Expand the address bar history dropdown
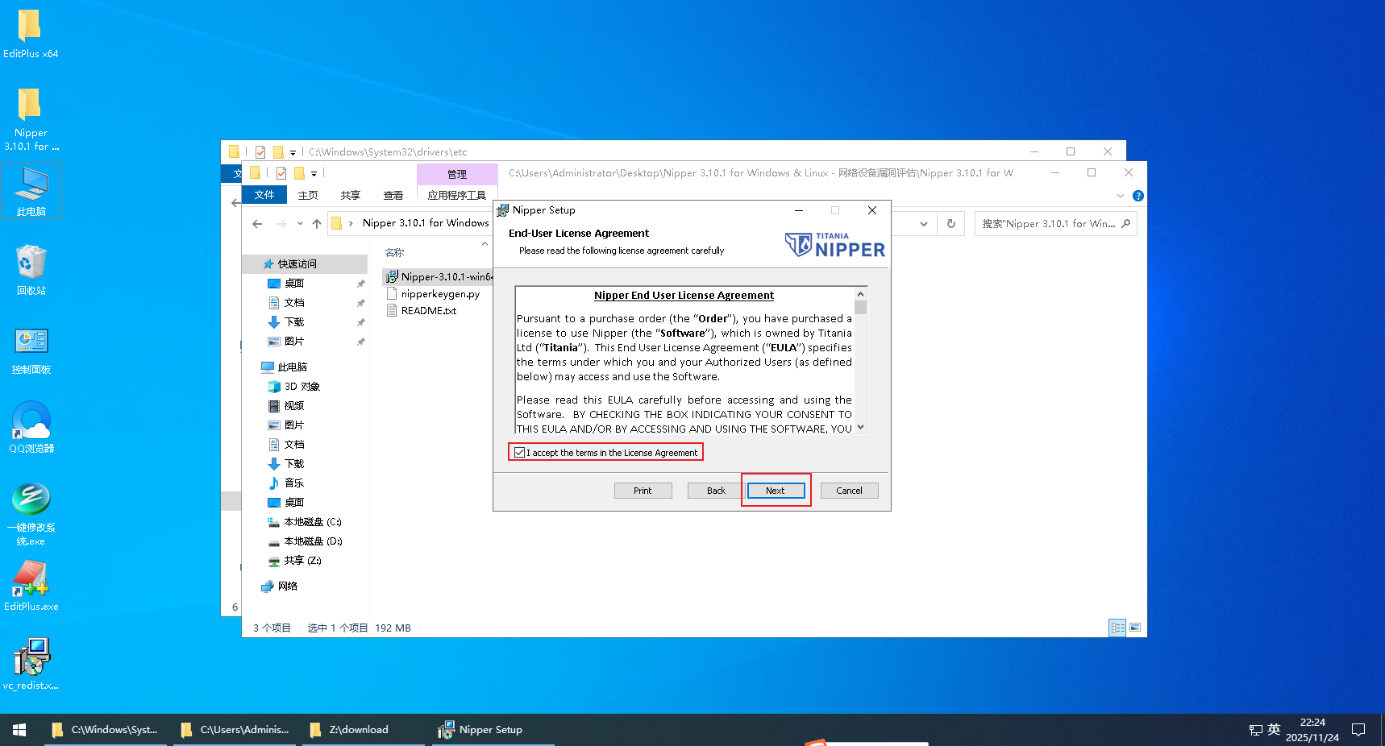 pyautogui.click(x=924, y=224)
